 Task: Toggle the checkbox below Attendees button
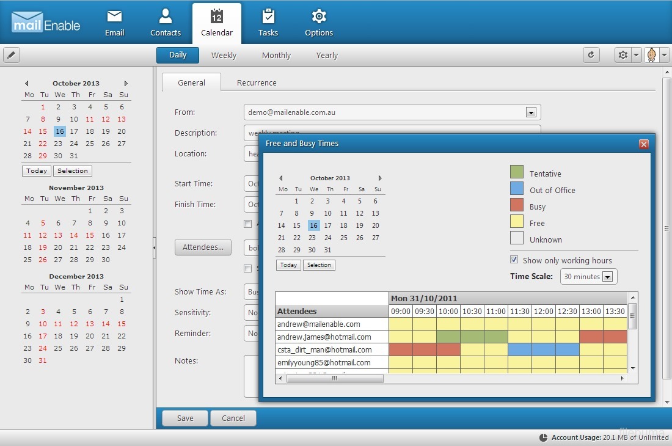coord(247,268)
